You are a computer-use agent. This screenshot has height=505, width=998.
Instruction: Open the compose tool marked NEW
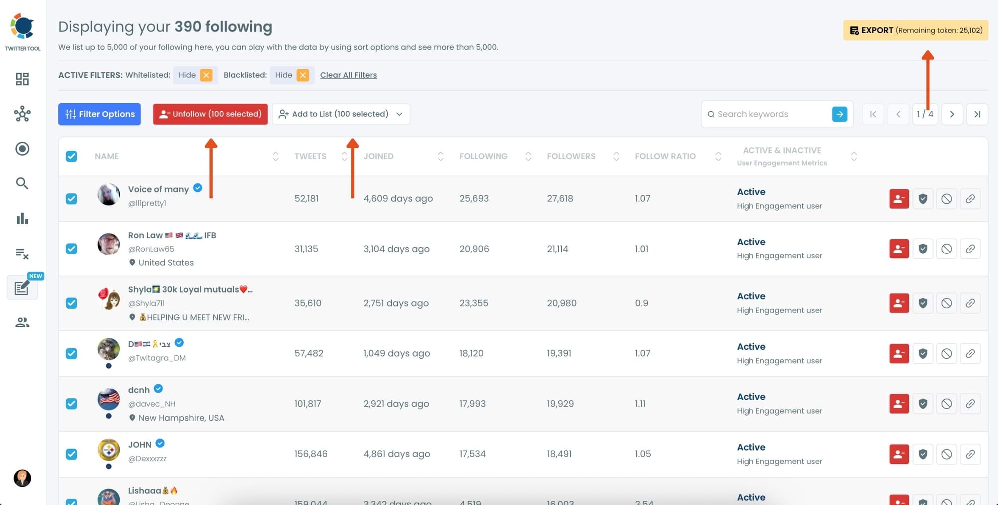tap(22, 288)
